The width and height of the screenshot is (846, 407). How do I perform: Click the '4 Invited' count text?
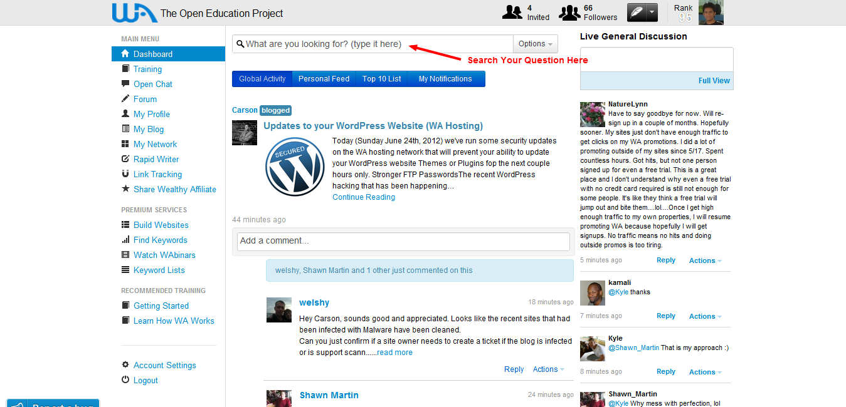click(538, 13)
